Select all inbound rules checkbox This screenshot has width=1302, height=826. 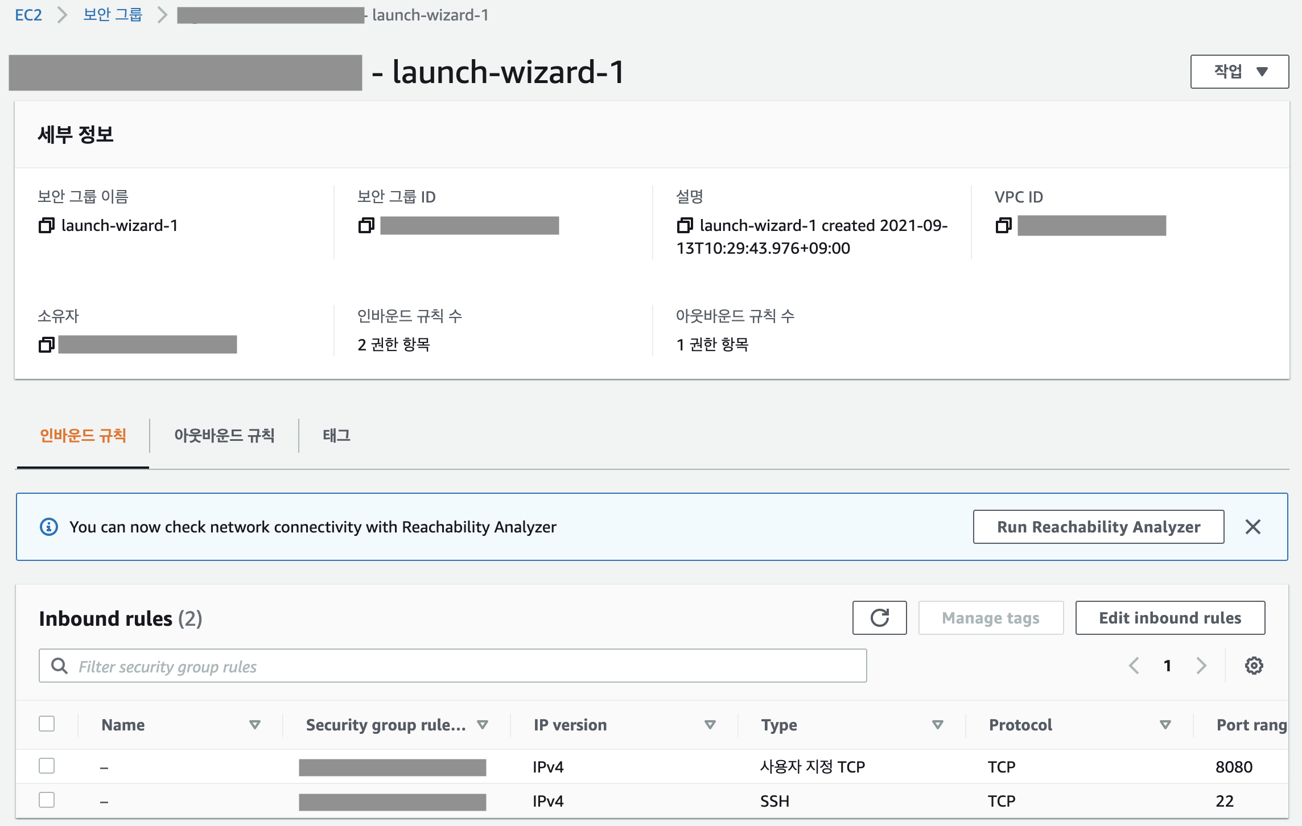point(47,724)
